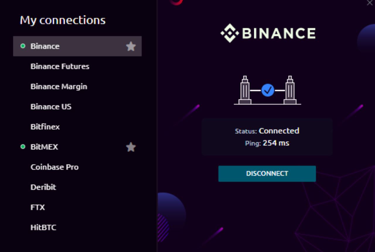Click the Binance logo in the header
This screenshot has height=252, width=375.
268,33
